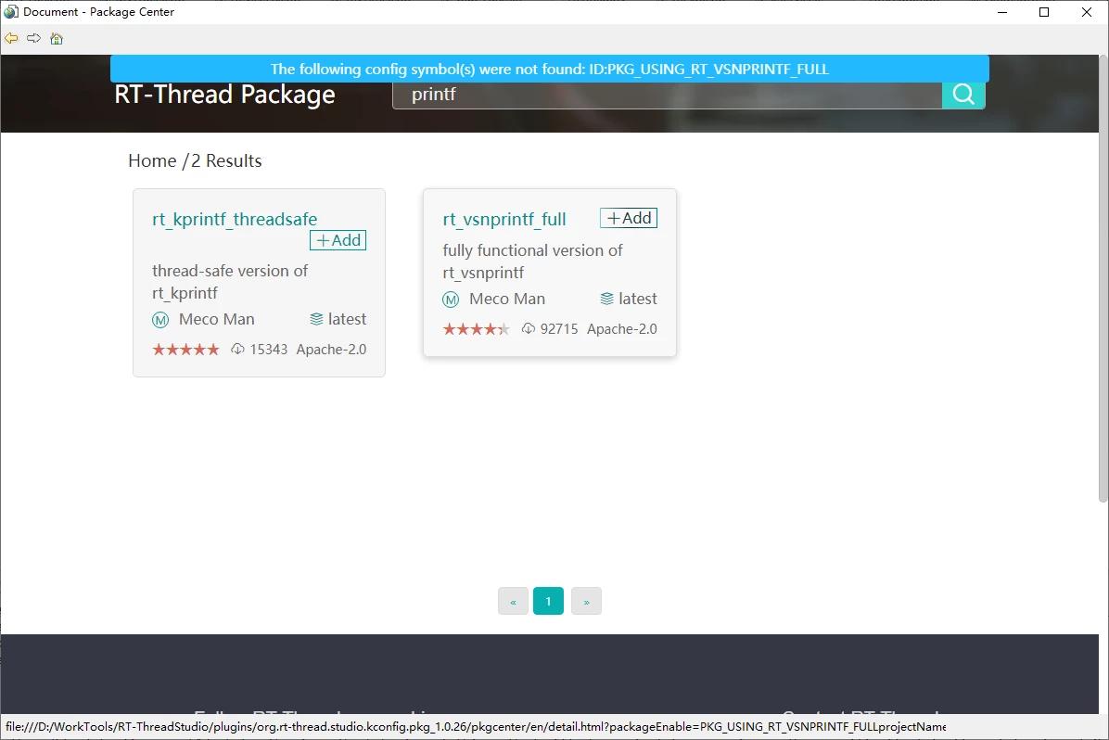The width and height of the screenshot is (1109, 740).
Task: Click the Package Center globe icon in title bar
Action: (10, 11)
